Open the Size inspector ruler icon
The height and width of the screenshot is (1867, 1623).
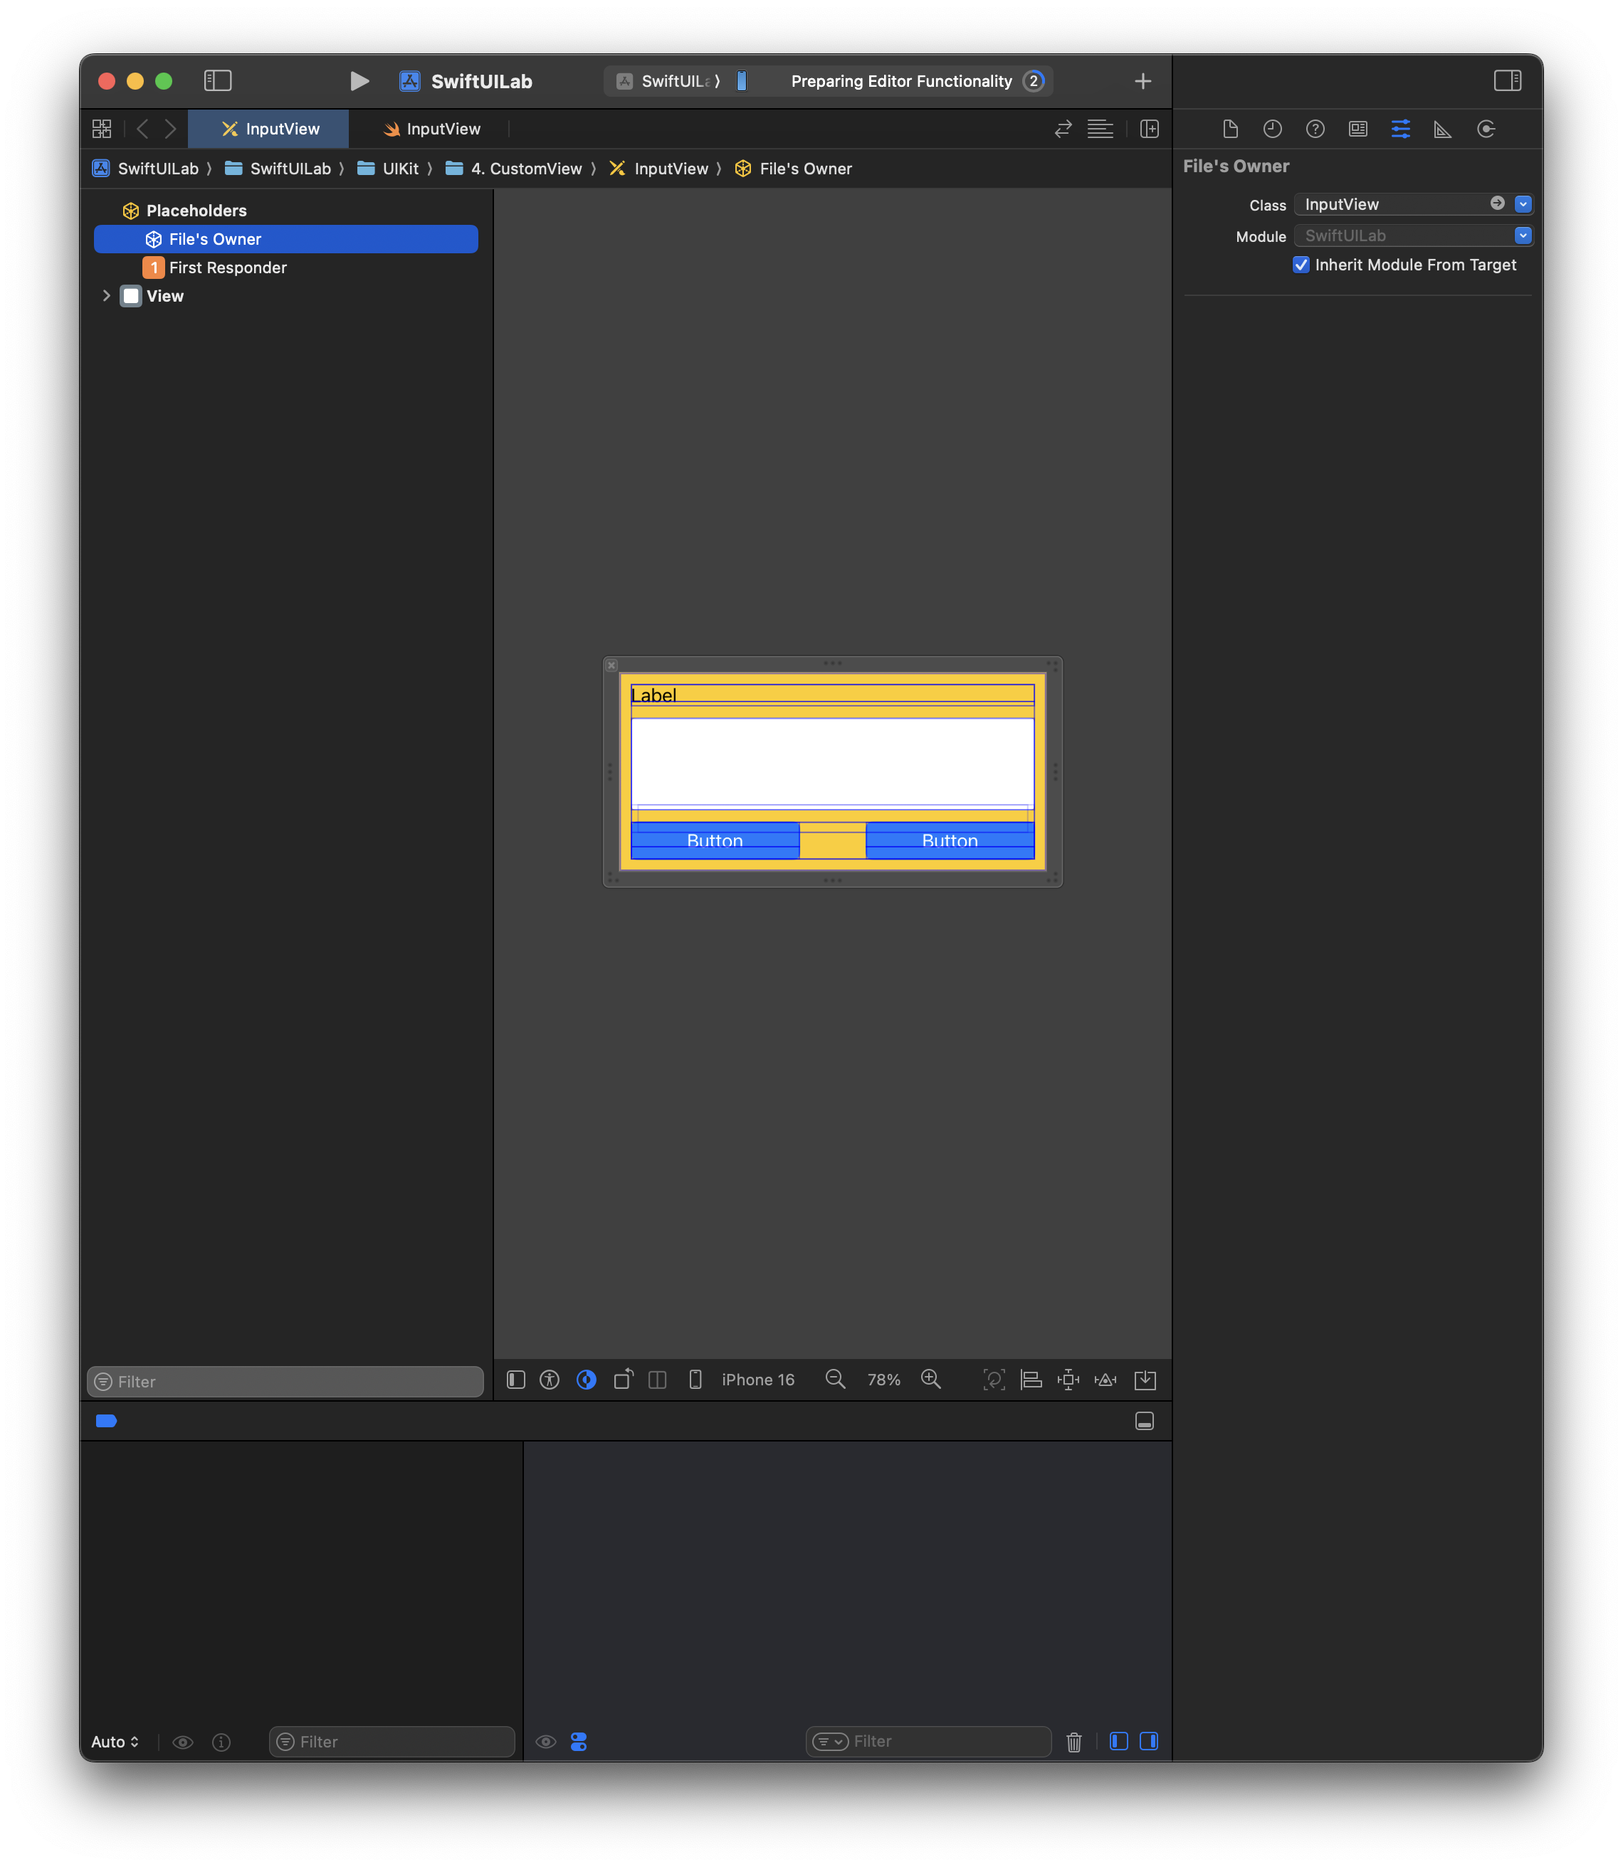(1443, 129)
